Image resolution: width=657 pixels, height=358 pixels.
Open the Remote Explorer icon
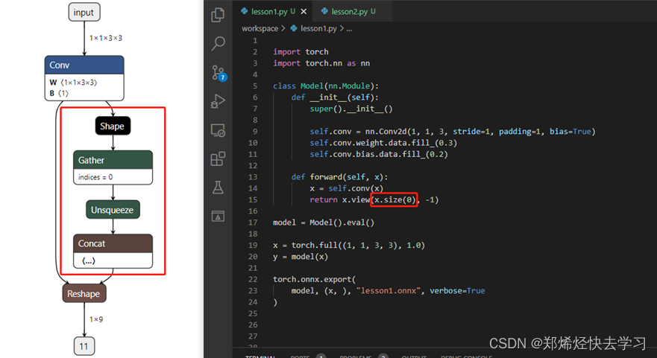coord(218,130)
